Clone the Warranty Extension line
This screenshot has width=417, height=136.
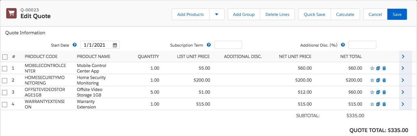click(x=378, y=104)
